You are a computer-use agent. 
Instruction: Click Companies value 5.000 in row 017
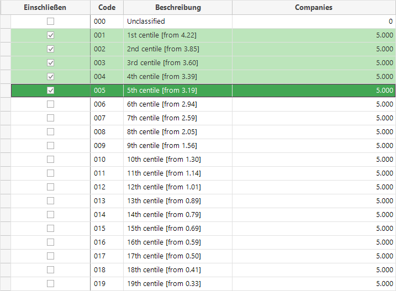click(x=314, y=256)
